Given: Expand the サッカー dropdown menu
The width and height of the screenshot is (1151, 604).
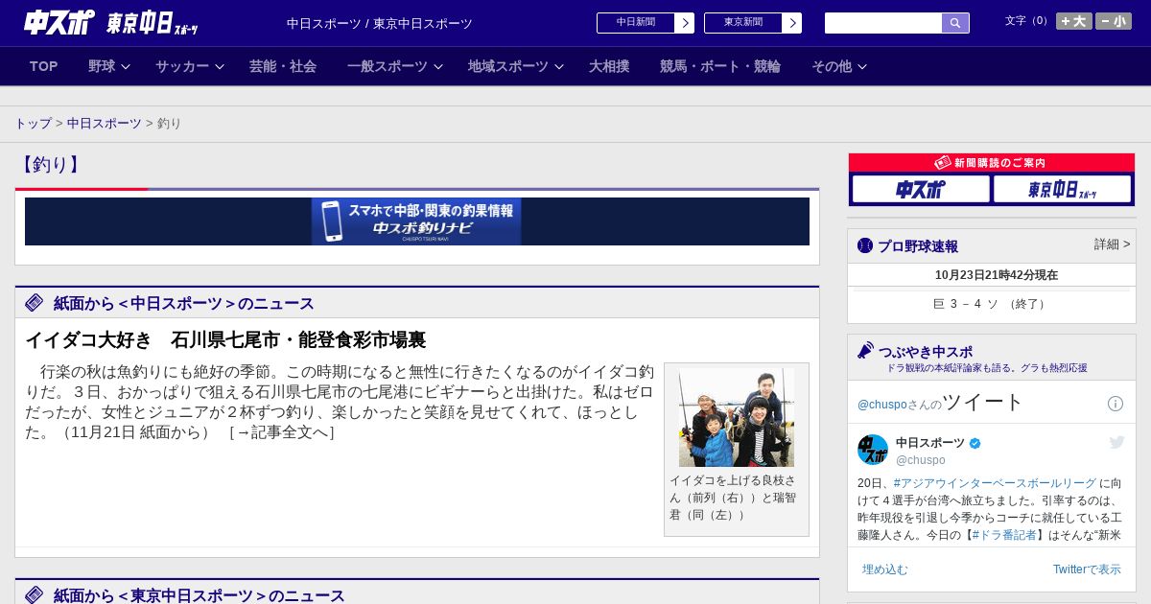Looking at the screenshot, I should 190,66.
